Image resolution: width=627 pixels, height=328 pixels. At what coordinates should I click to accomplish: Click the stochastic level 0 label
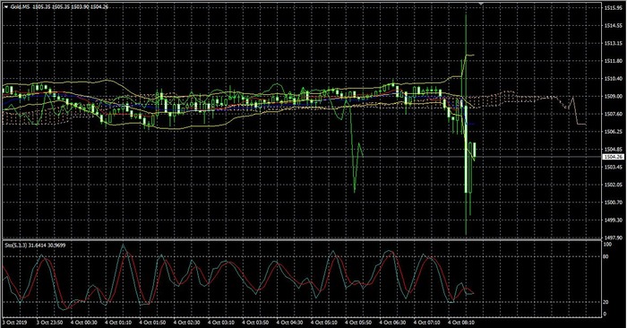tap(605, 314)
